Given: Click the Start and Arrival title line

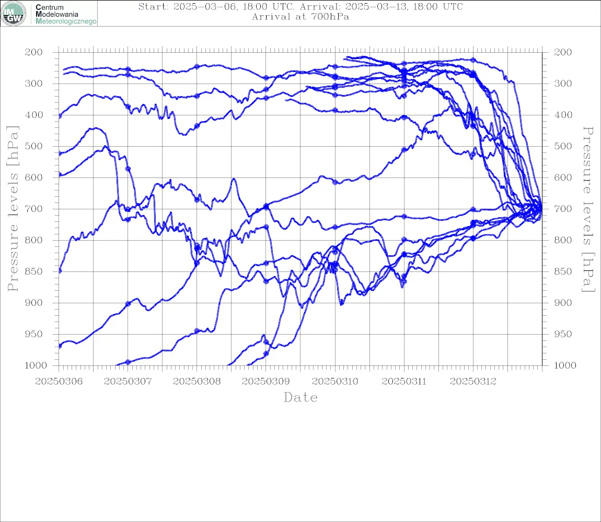Looking at the screenshot, I should 300,6.
